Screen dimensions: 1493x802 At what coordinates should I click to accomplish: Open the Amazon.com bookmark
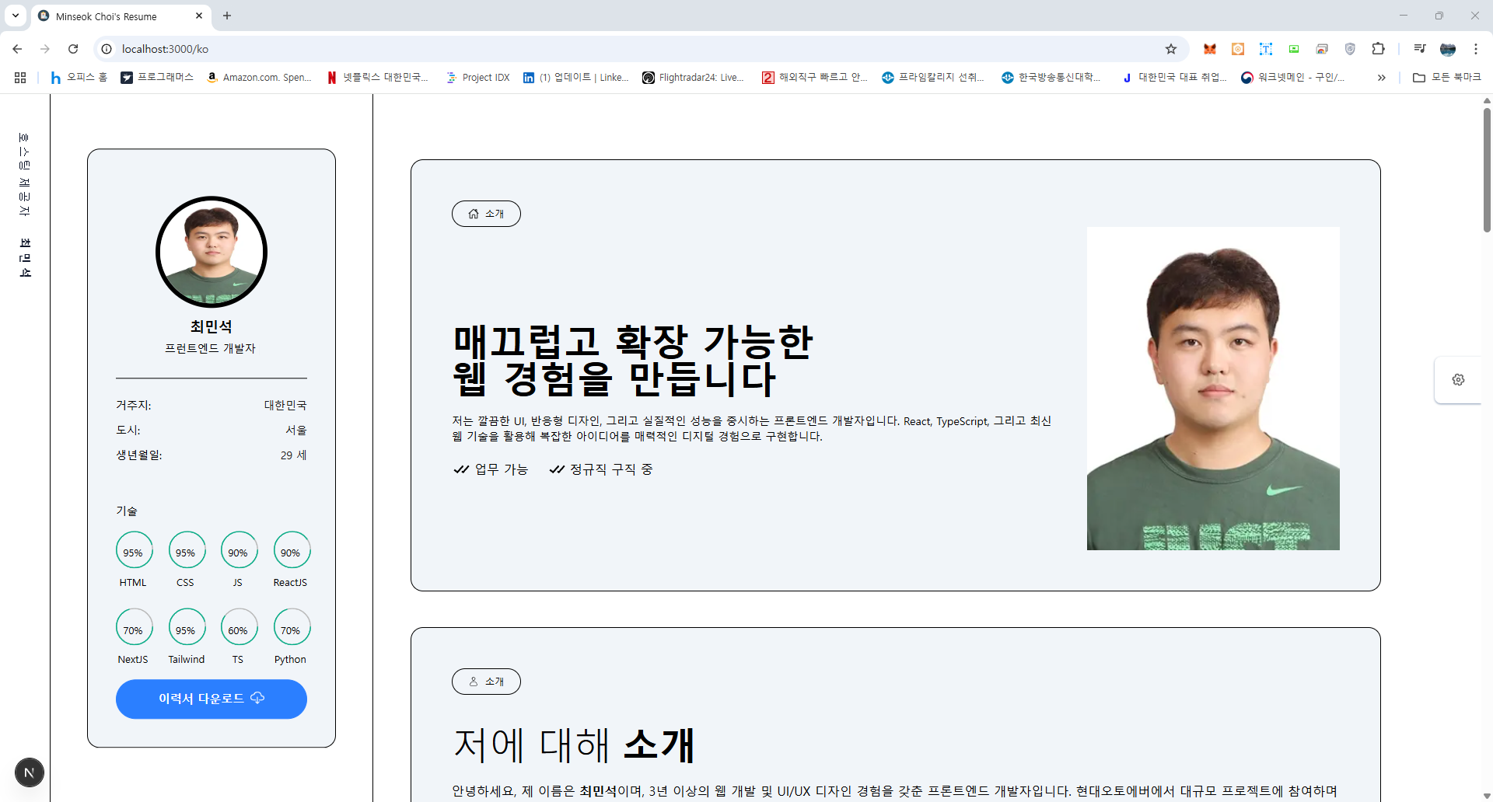click(259, 78)
